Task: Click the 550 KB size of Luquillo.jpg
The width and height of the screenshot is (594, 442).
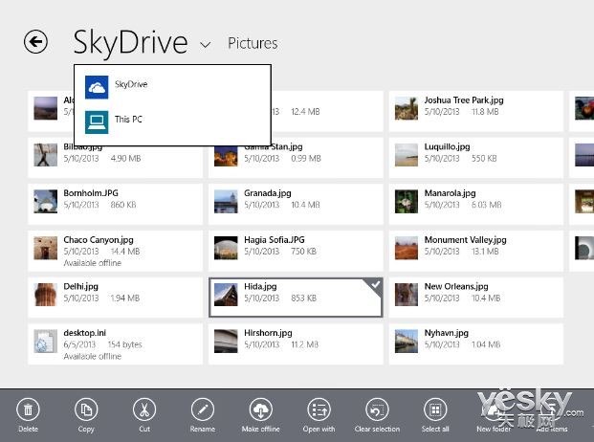Action: coord(484,158)
